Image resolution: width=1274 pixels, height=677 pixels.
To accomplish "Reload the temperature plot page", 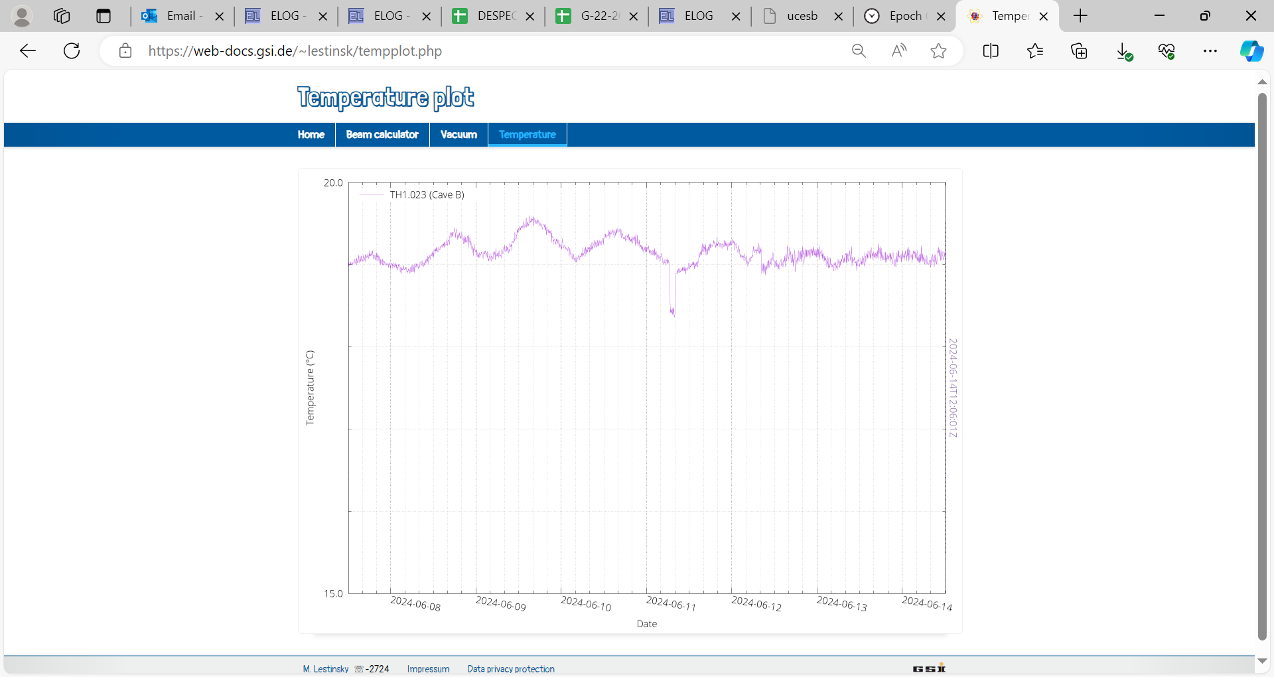I will (72, 51).
